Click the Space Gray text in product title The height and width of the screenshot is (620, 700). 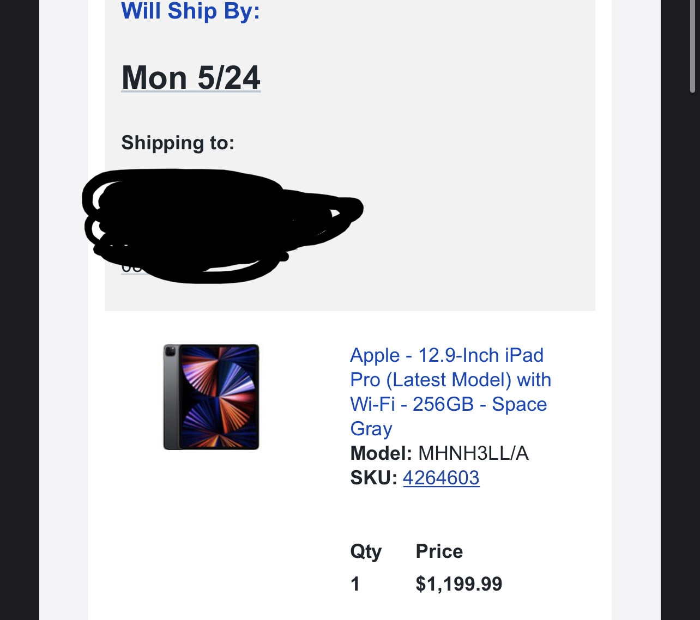(x=519, y=405)
